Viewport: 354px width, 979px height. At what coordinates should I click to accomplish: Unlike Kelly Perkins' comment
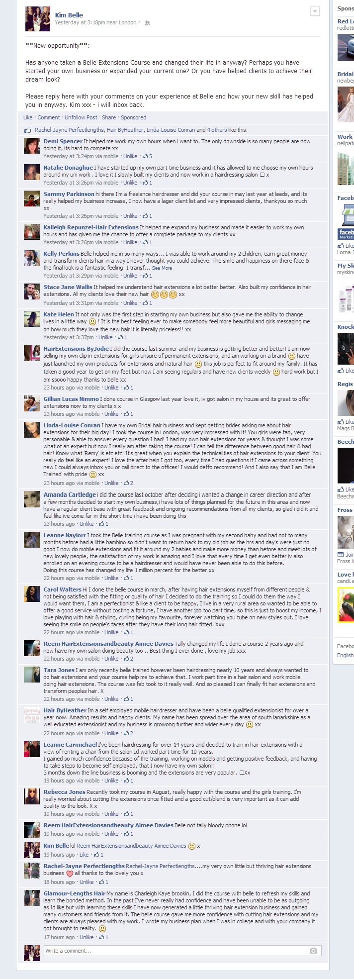[x=130, y=276]
